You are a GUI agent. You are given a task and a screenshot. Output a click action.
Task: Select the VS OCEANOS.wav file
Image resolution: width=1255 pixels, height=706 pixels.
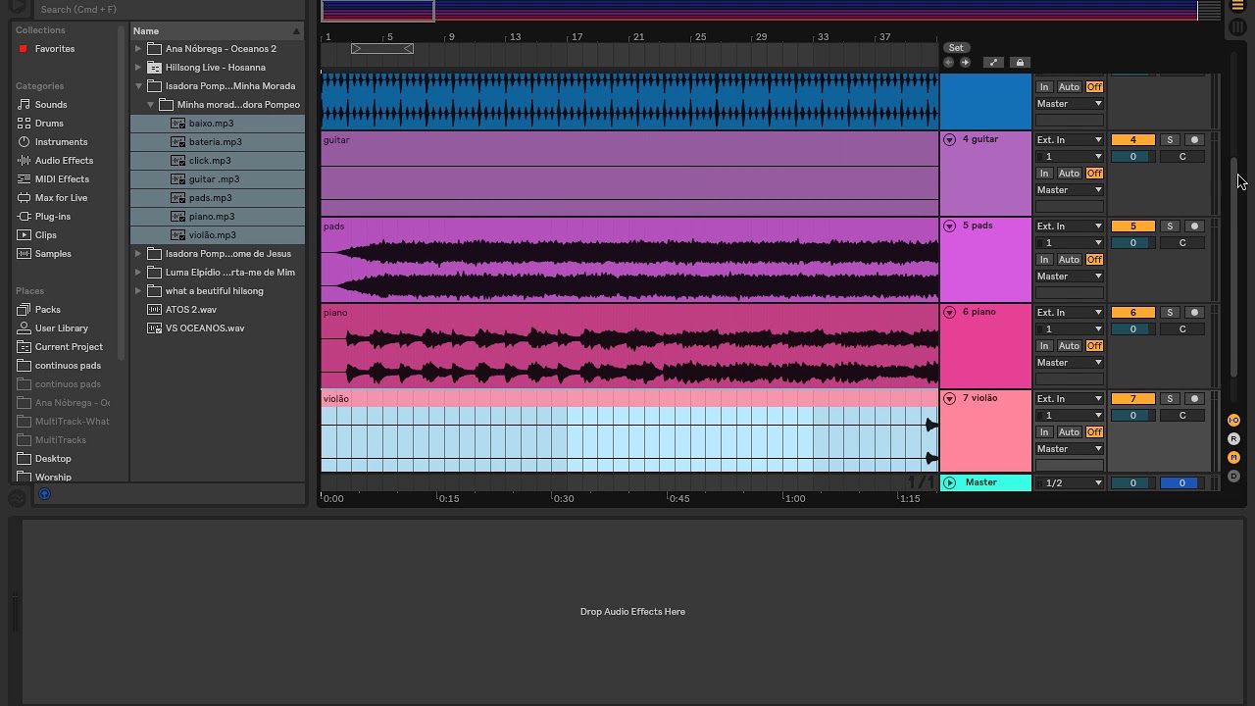205,328
